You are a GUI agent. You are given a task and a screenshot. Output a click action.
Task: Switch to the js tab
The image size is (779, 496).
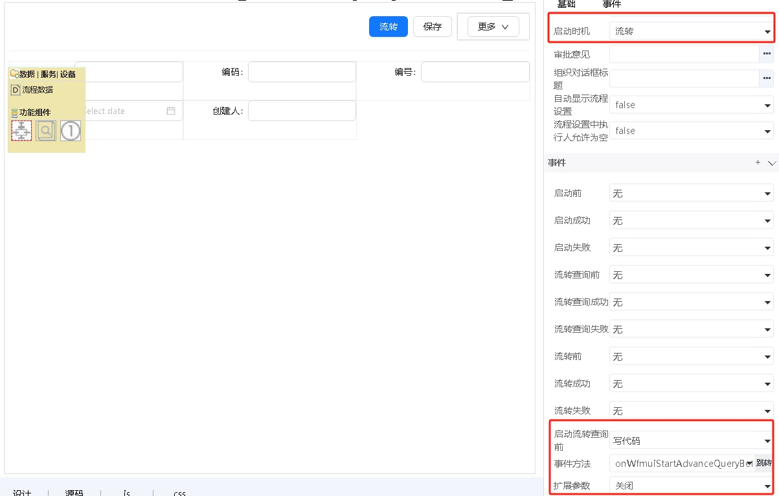[127, 493]
